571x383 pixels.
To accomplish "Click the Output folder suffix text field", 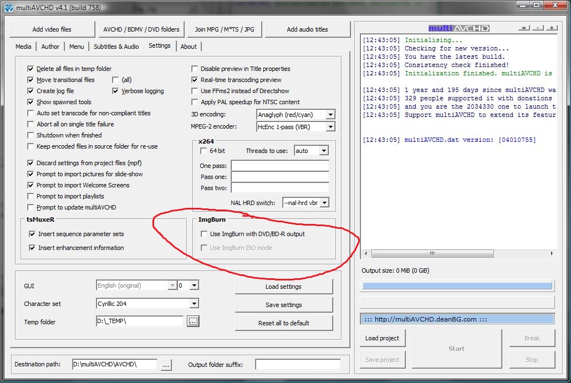I will (298, 364).
